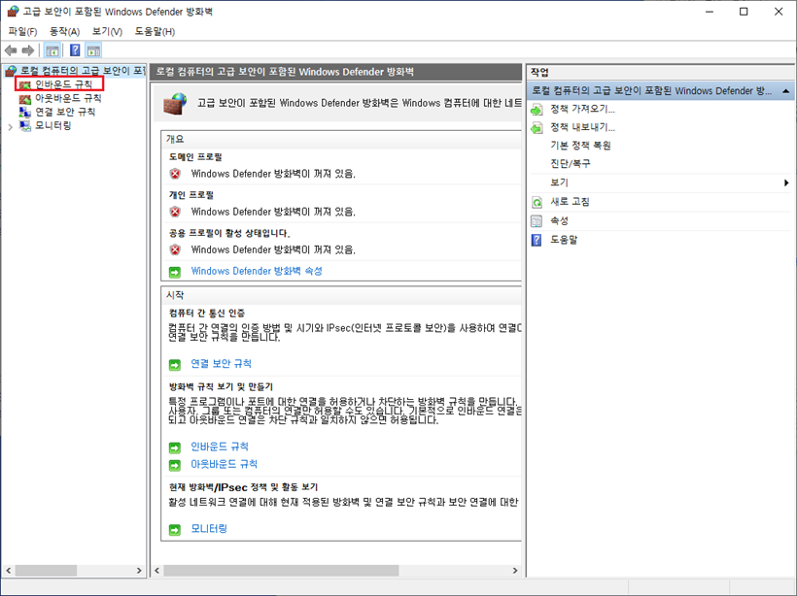Open the 모니터링 link in center pane
Image resolution: width=797 pixels, height=596 pixels.
point(209,528)
